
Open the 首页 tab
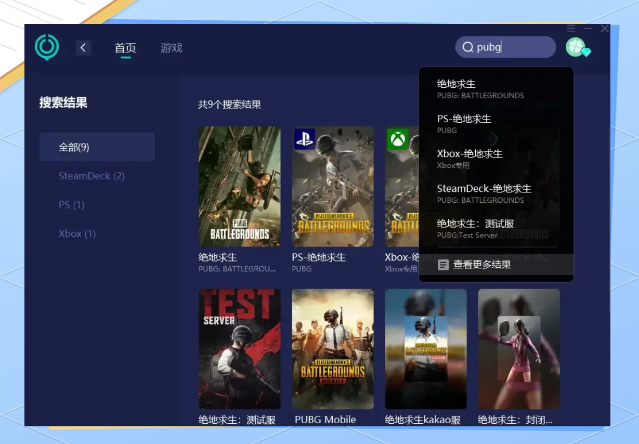tap(125, 48)
